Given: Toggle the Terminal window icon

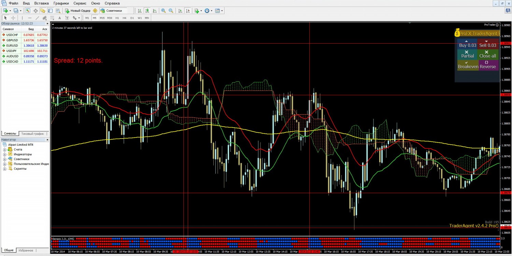Looking at the screenshot, I should (x=50, y=11).
